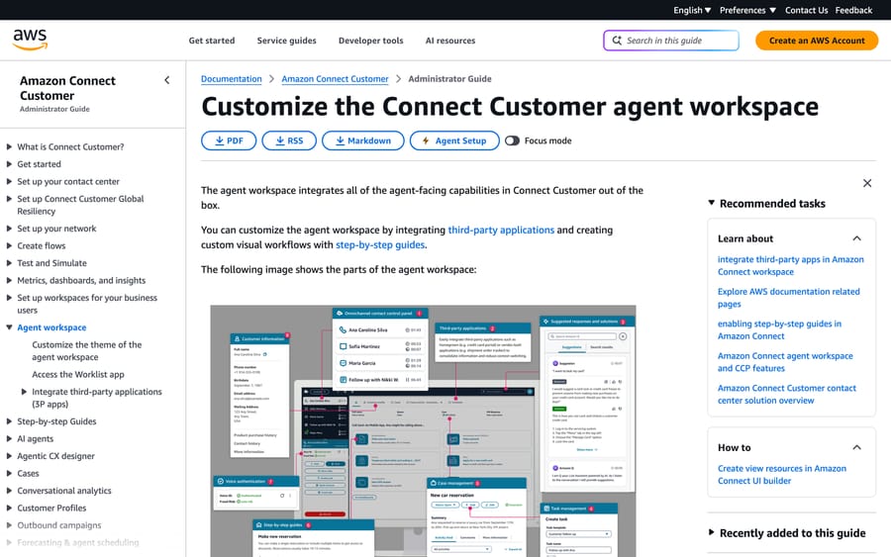The height and width of the screenshot is (557, 891).
Task: Open Create view resources in Connect UI builder
Action: [782, 475]
